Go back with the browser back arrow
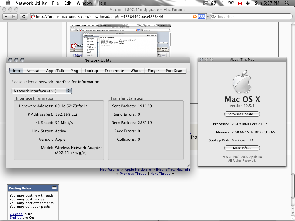The height and width of the screenshot is (221, 295). coord(6,16)
